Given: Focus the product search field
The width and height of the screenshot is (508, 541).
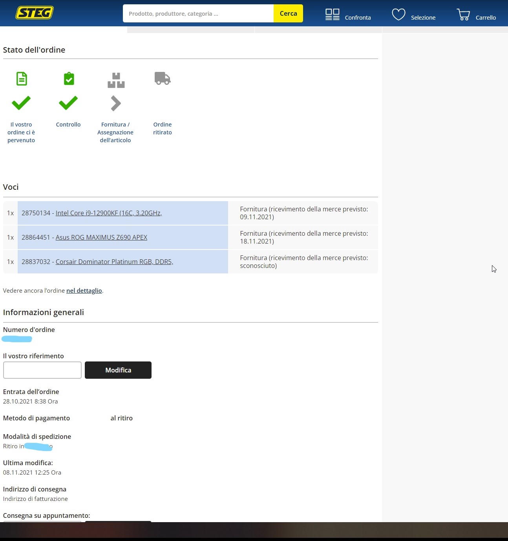Looking at the screenshot, I should [198, 13].
